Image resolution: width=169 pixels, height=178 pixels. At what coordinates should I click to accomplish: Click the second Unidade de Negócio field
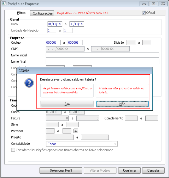pyautogui.click(x=68, y=30)
